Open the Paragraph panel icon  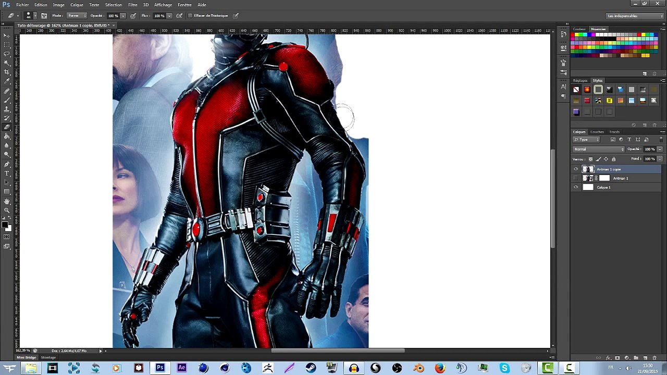tap(563, 96)
